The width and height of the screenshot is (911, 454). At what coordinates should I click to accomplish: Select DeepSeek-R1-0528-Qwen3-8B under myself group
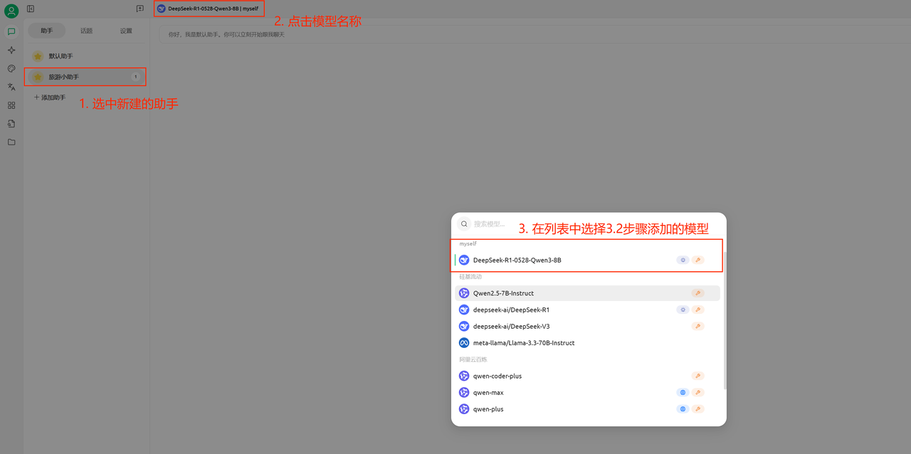(x=517, y=260)
